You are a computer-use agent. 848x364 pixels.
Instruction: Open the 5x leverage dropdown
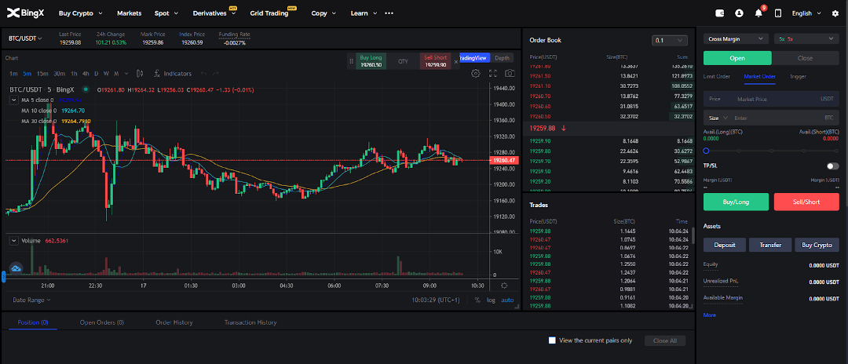806,38
